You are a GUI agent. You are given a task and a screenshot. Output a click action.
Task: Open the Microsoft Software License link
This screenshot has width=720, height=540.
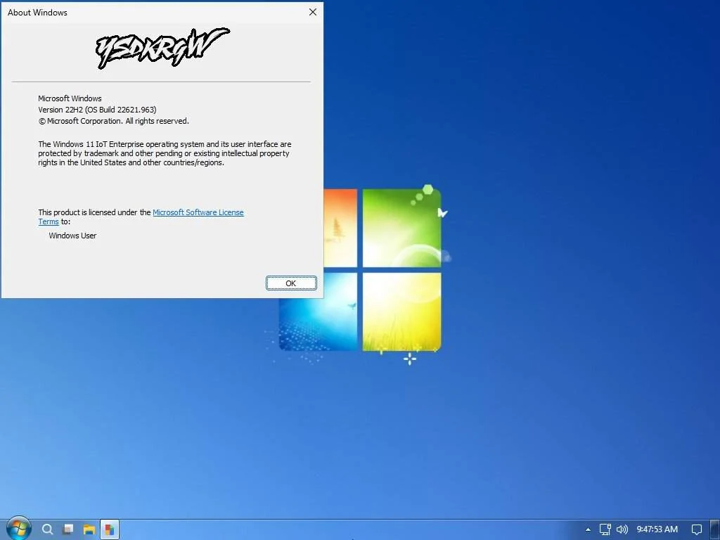coord(198,212)
